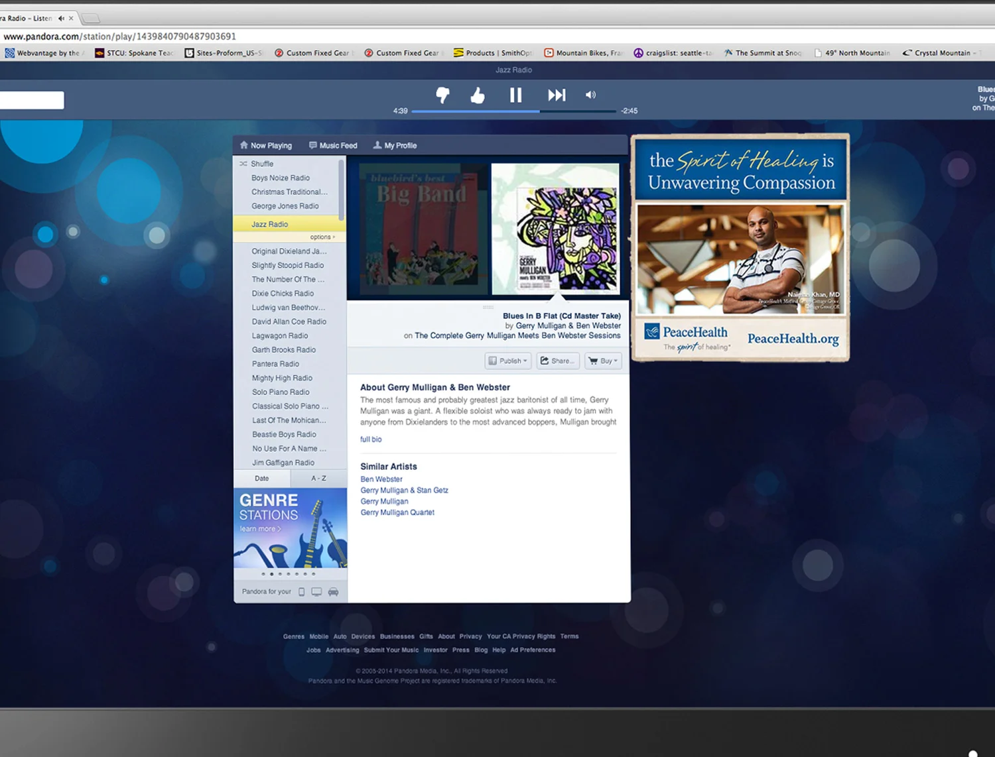Click the Share button
995x757 pixels.
558,361
